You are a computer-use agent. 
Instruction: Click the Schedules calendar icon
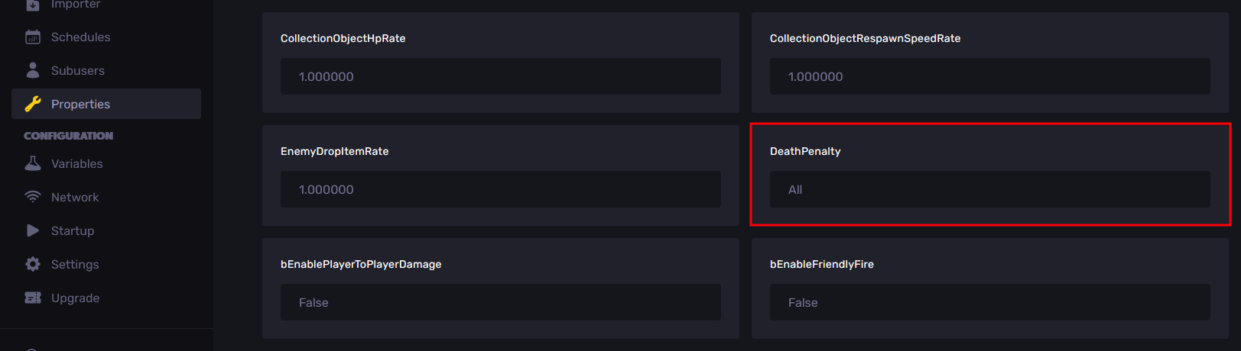33,37
